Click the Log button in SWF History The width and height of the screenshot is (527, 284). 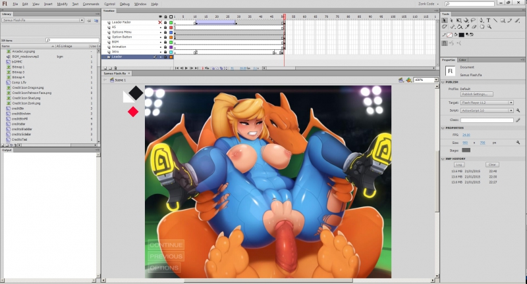click(x=458, y=164)
